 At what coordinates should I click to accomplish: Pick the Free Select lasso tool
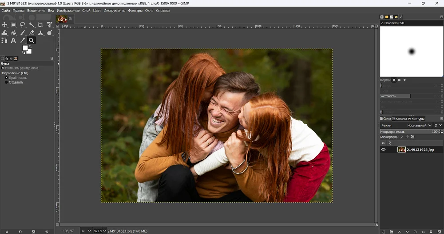pyautogui.click(x=23, y=25)
